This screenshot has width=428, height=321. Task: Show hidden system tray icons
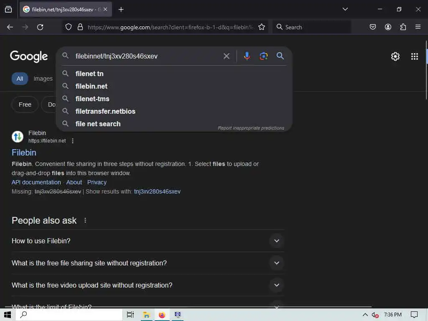pyautogui.click(x=365, y=315)
